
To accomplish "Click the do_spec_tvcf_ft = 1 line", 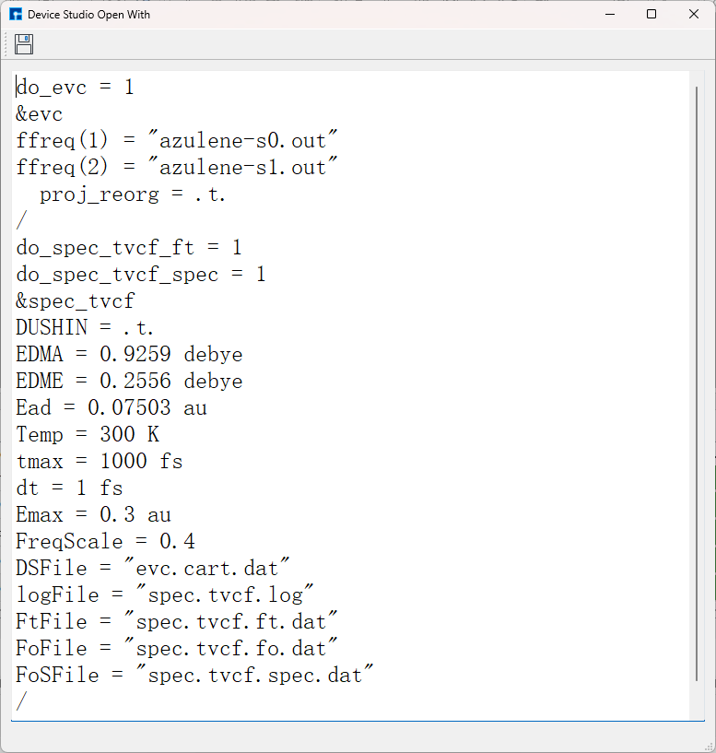I will (128, 248).
